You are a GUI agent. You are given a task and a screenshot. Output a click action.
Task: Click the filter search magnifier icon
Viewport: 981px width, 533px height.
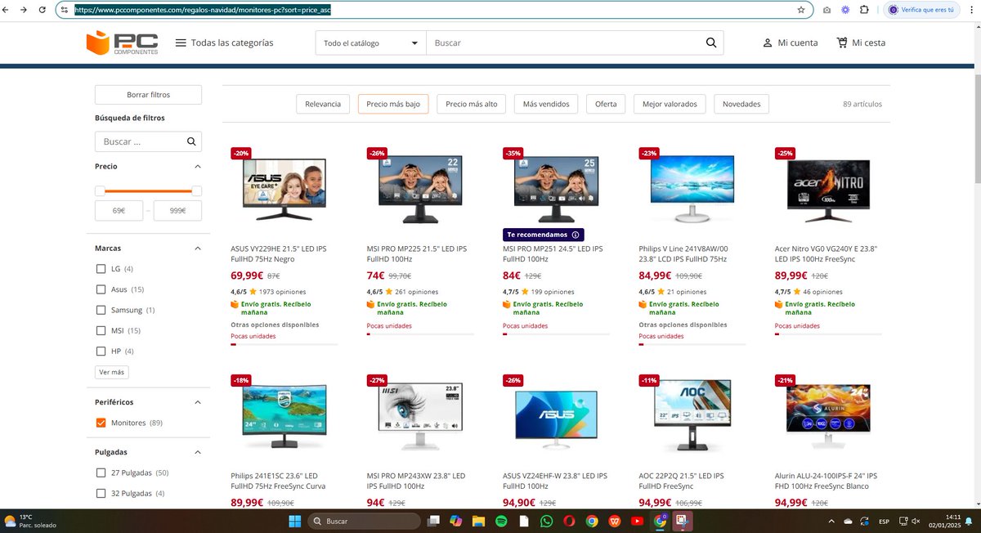191,141
